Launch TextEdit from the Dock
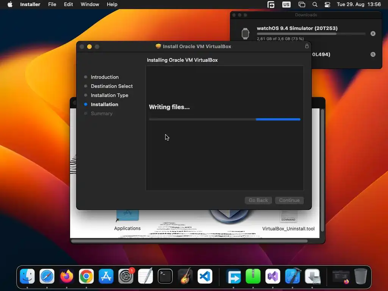The width and height of the screenshot is (388, 291). click(x=145, y=276)
